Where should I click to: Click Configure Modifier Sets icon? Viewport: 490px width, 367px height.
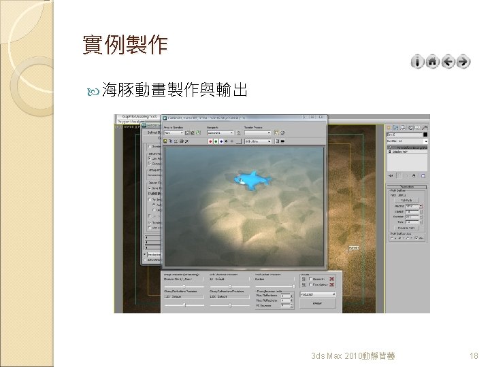423,176
